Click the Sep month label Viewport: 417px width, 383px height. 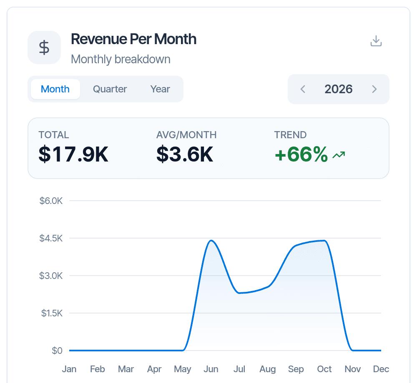[296, 369]
